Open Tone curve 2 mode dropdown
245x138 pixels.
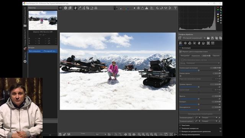(x=209, y=121)
